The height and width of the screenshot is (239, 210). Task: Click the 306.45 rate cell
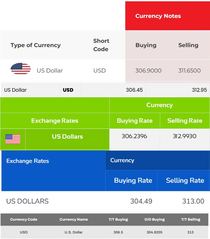click(134, 90)
